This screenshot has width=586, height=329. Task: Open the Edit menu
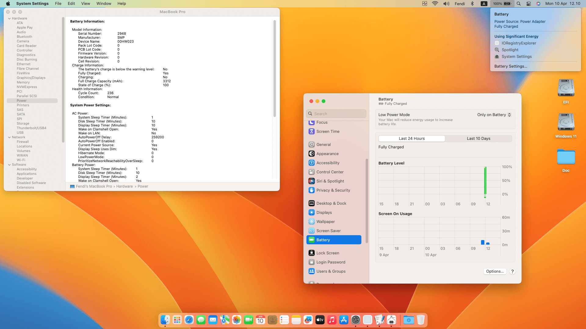point(71,4)
